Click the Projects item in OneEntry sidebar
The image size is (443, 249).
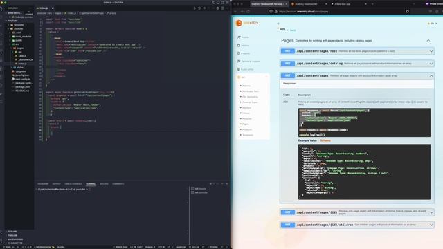[x=244, y=53]
